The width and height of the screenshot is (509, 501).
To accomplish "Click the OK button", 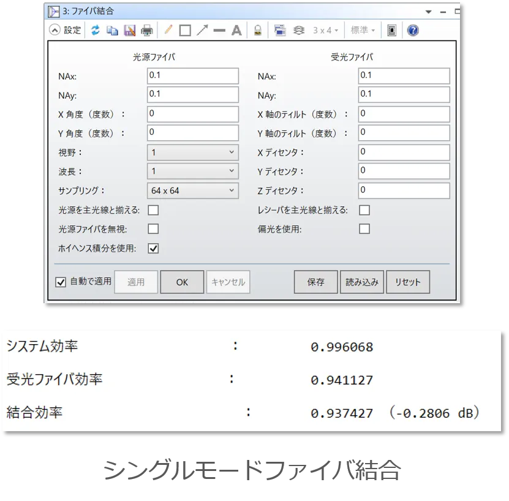I will tap(182, 282).
